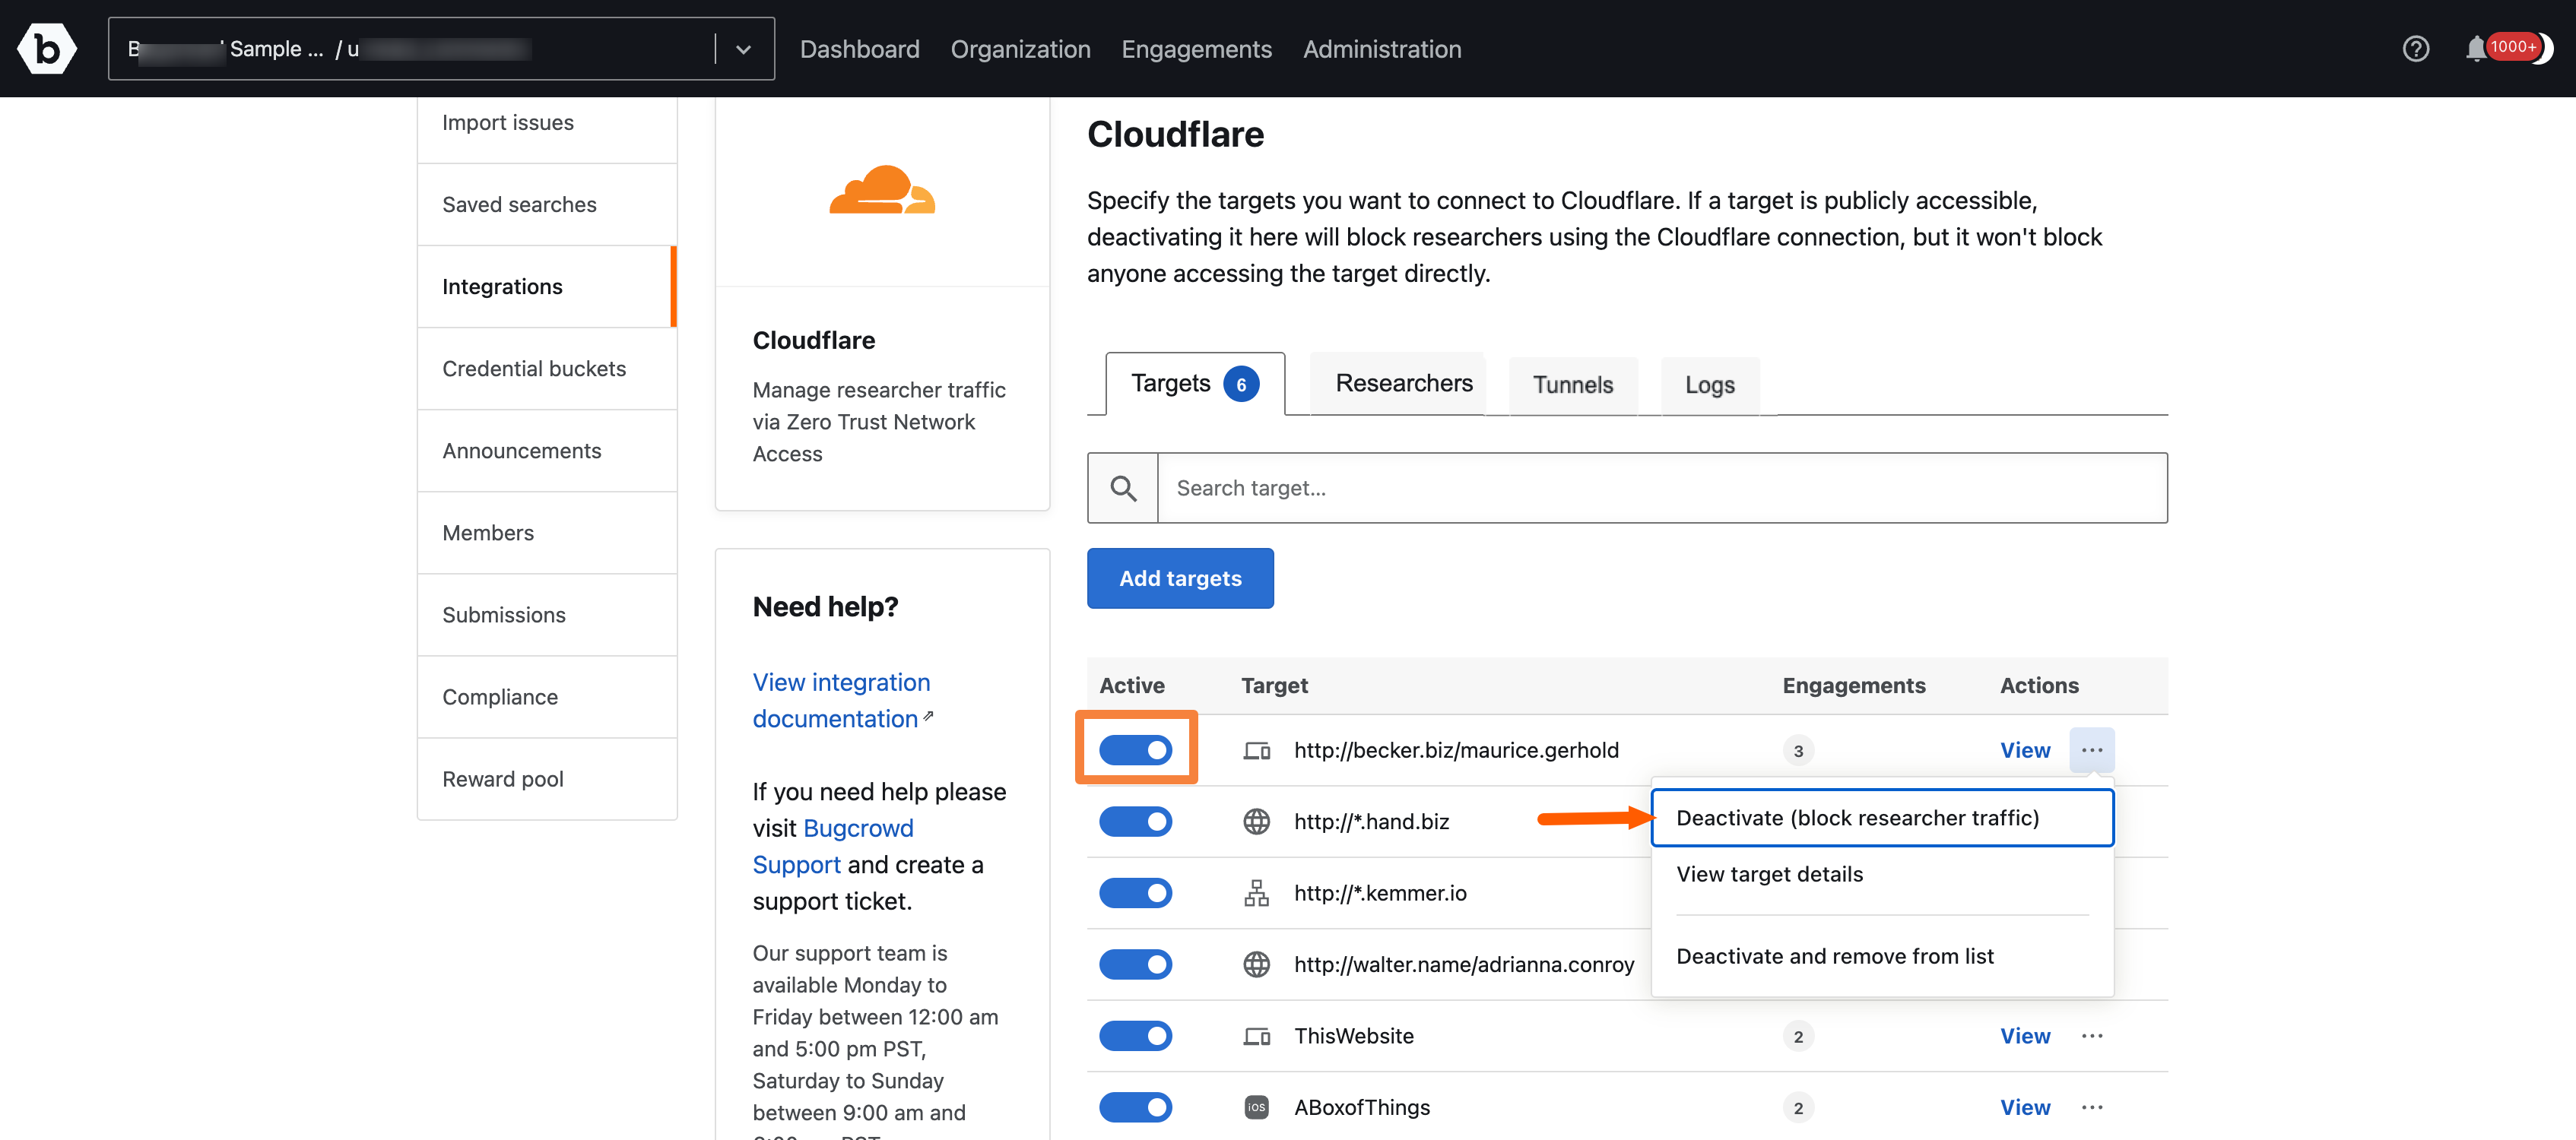Toggle active switch for *.kemmer.io

coord(1135,893)
